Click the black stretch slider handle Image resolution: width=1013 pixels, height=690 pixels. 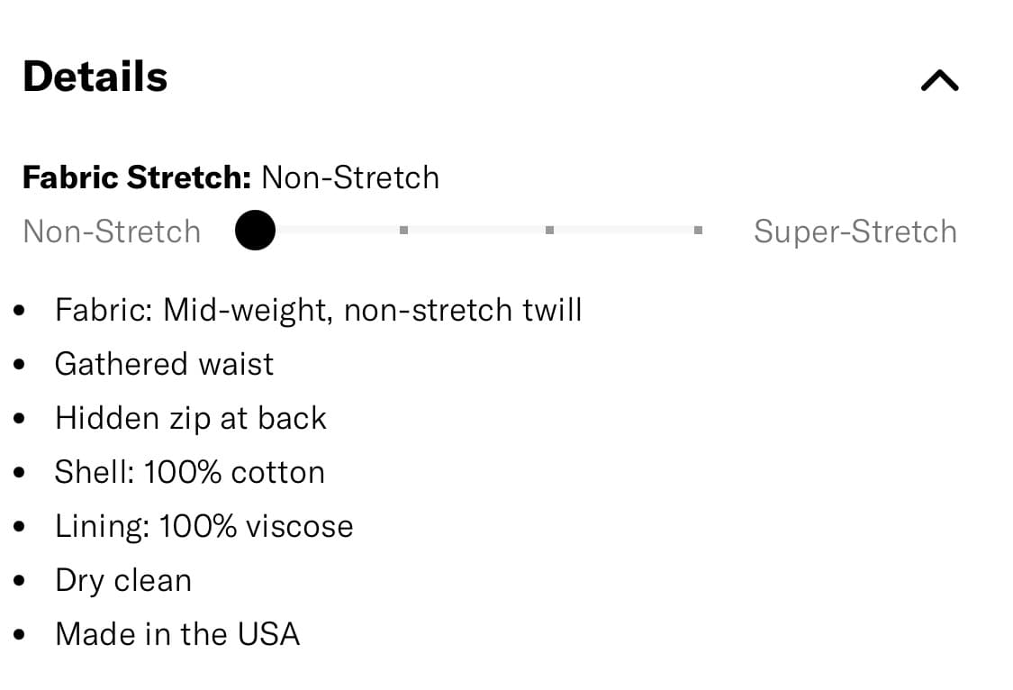[255, 231]
